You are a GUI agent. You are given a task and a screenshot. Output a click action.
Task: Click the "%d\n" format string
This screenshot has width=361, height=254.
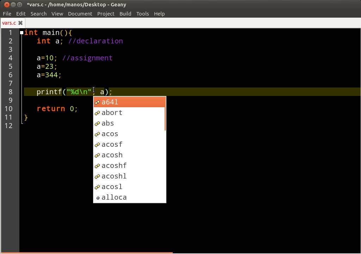pos(79,92)
